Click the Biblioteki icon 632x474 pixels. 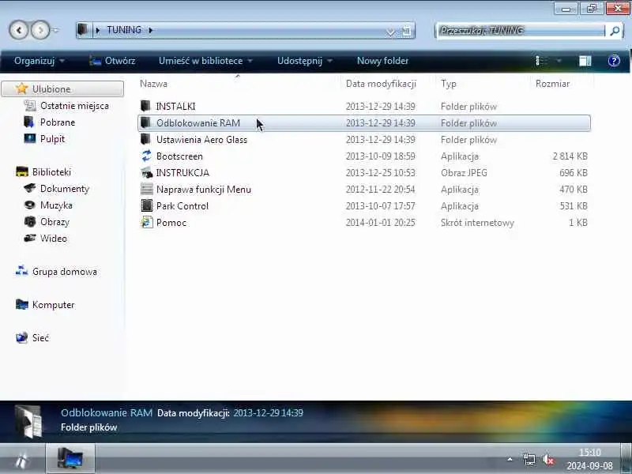pos(22,172)
